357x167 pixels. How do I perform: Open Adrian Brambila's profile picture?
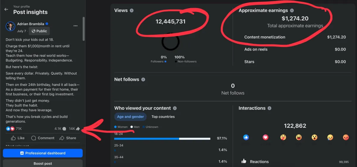click(10, 26)
